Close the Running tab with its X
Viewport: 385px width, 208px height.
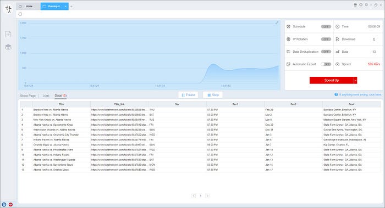click(65, 7)
